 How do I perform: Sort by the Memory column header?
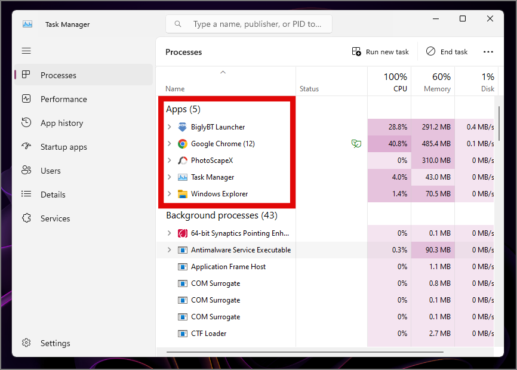point(433,81)
